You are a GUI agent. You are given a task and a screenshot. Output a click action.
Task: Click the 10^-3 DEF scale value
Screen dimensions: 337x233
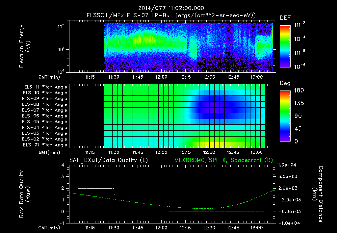pos(299,25)
